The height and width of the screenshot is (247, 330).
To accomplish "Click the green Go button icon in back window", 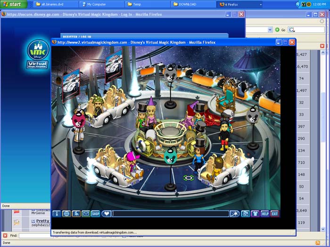I will tap(277, 30).
